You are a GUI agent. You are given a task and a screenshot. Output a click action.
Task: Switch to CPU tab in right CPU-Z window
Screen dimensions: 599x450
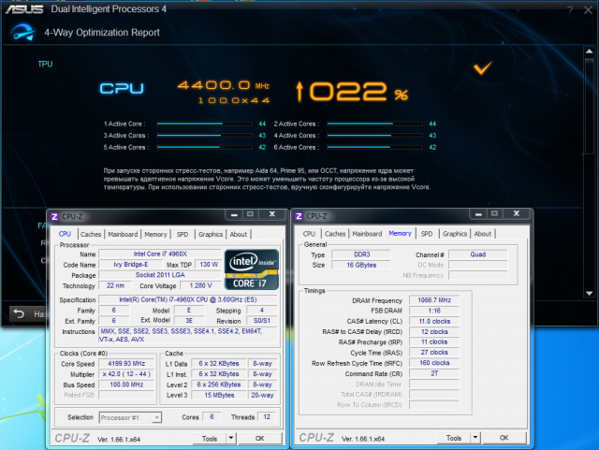pyautogui.click(x=309, y=234)
